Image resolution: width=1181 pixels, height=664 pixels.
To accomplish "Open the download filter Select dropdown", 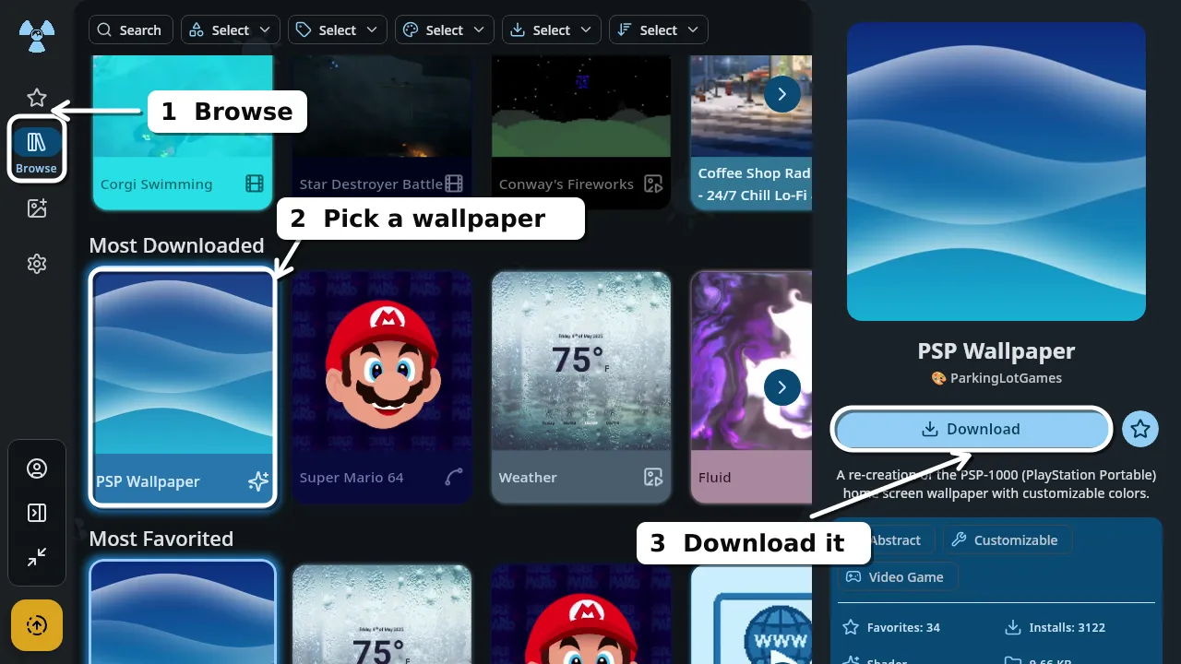I will click(x=552, y=30).
